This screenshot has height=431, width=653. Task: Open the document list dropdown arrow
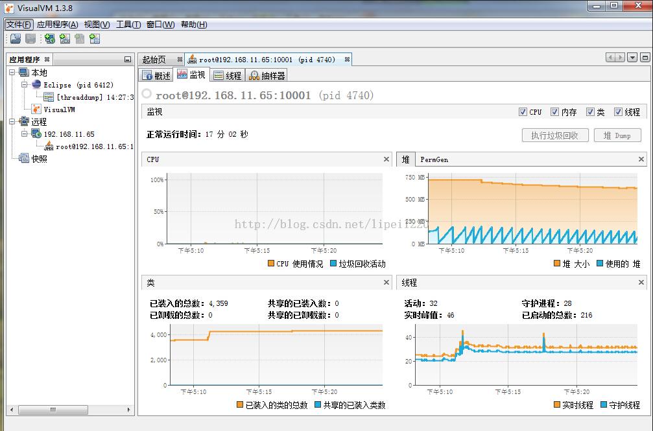click(632, 58)
